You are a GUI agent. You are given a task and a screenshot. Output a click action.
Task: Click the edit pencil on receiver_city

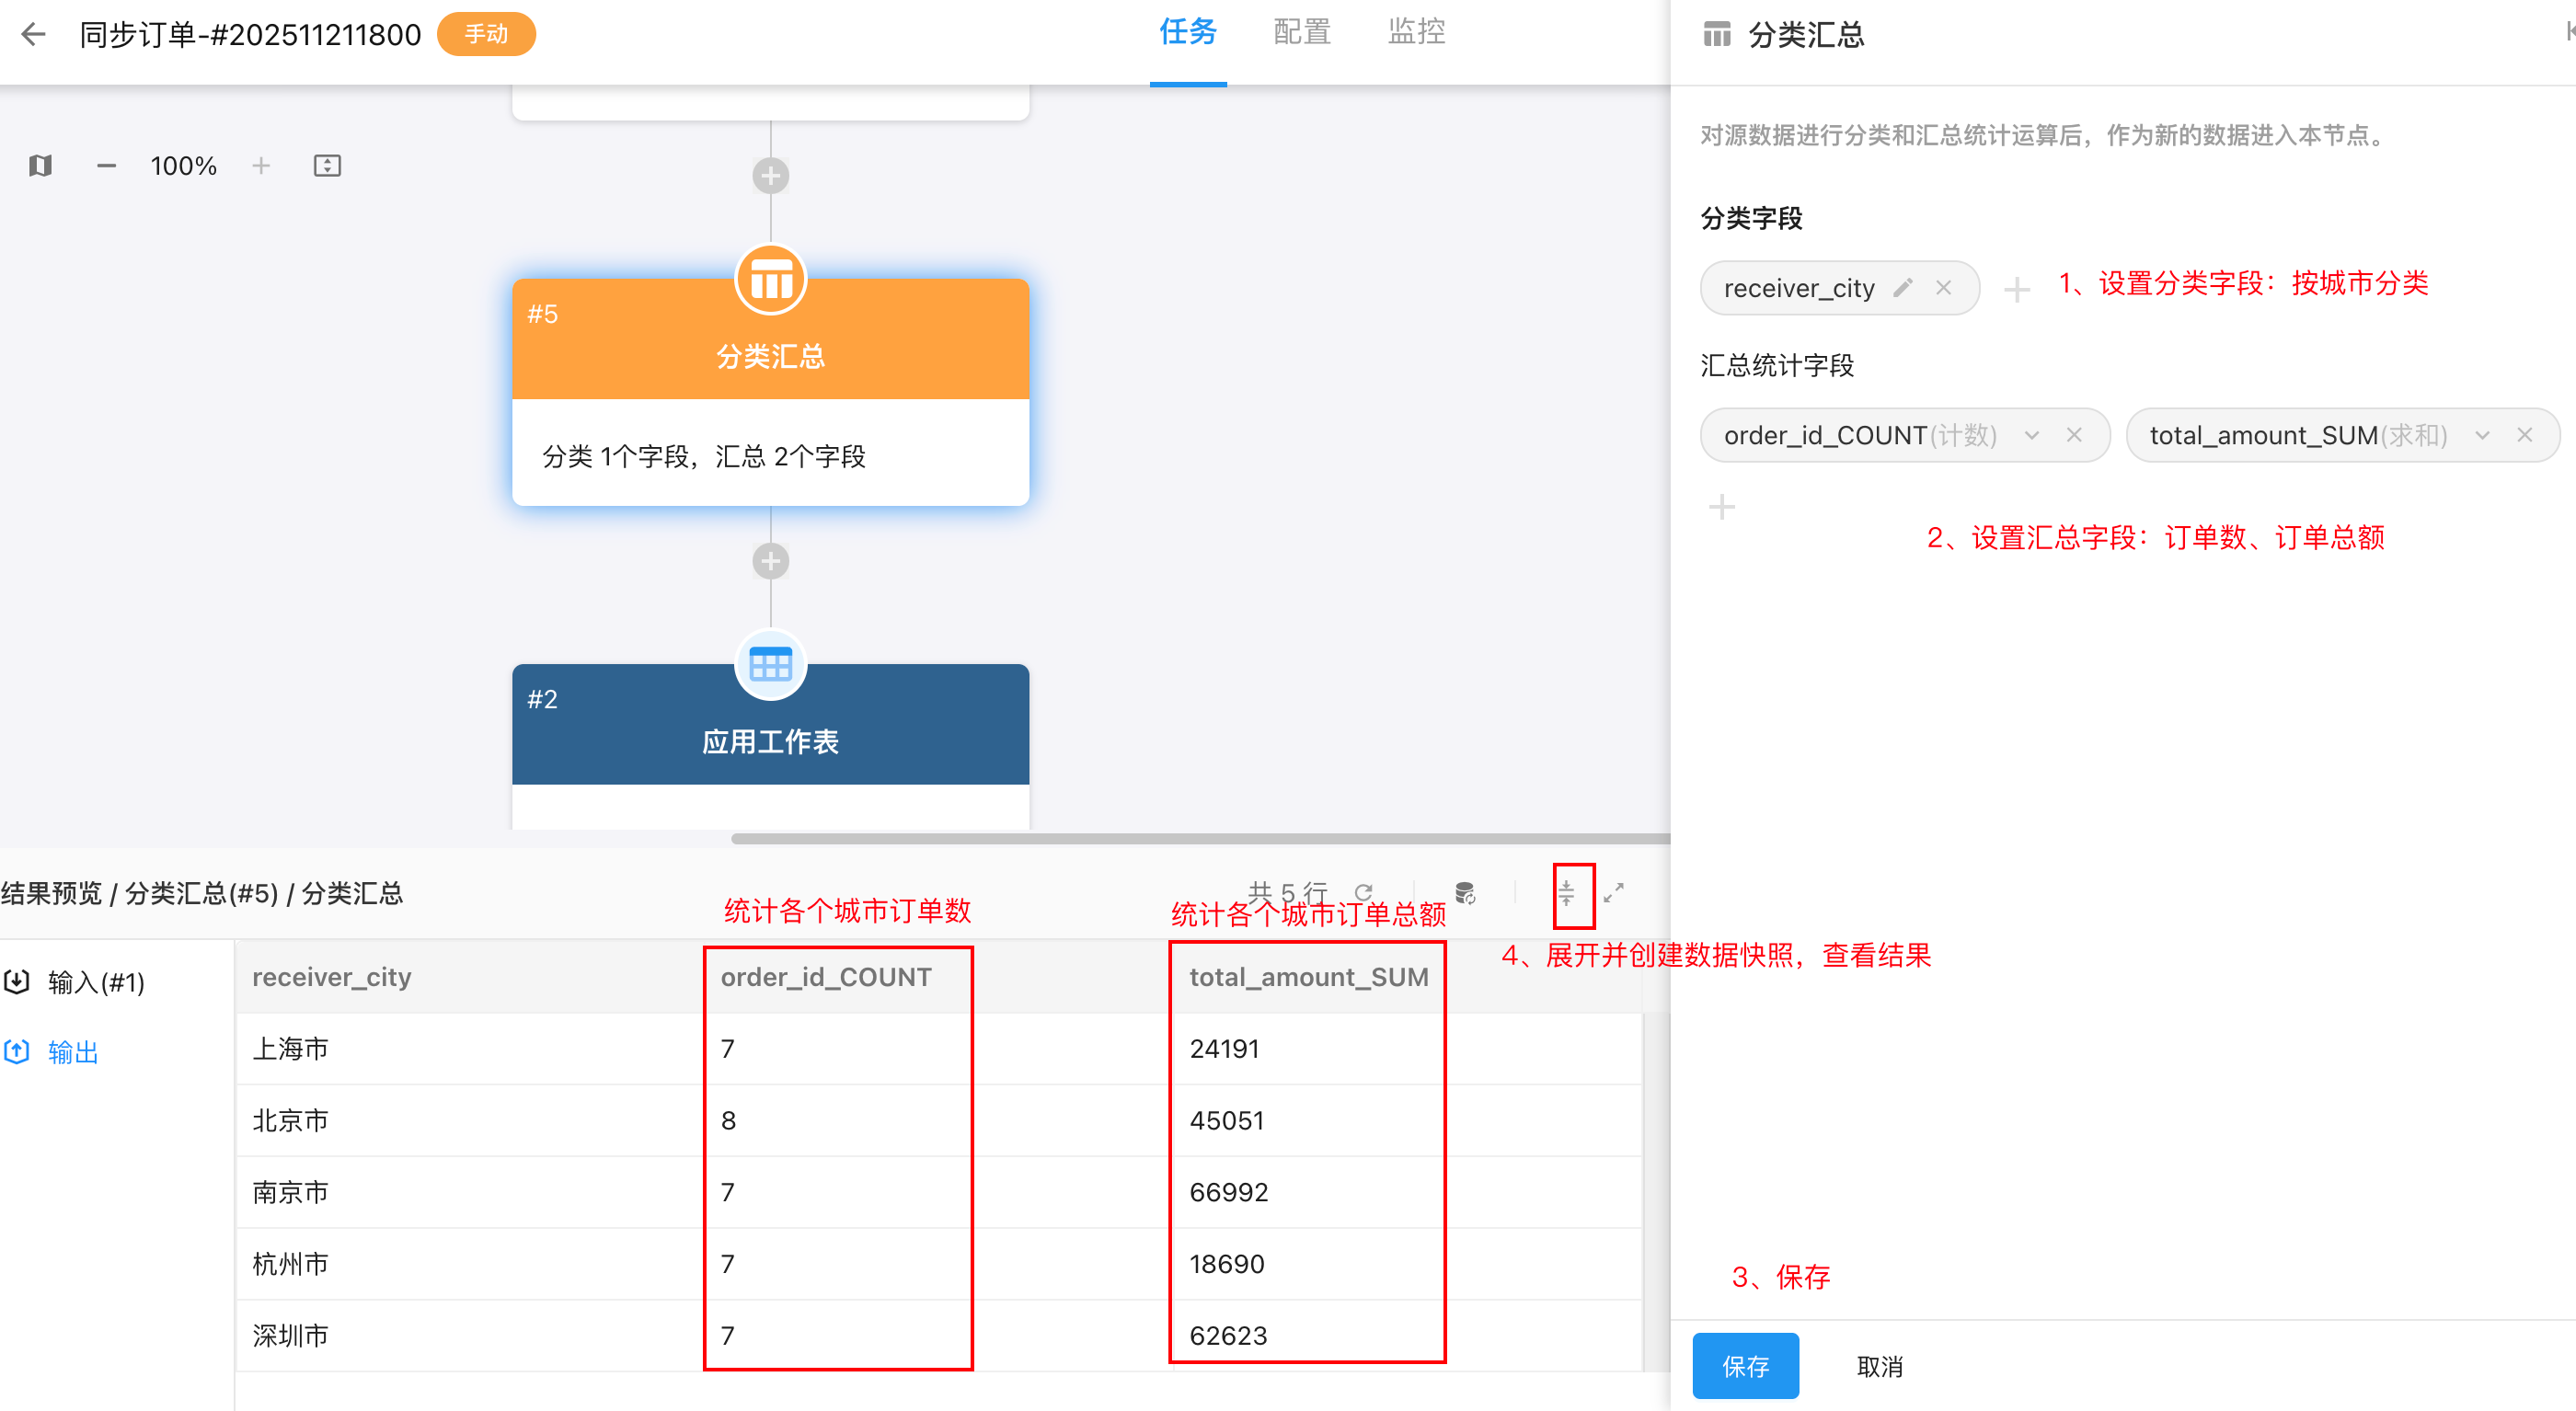click(x=1903, y=288)
